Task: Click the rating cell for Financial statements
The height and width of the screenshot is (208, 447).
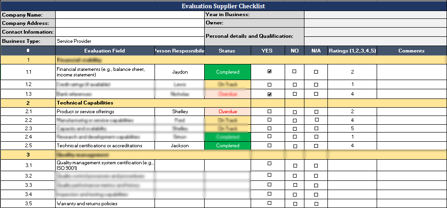Action: [352, 72]
